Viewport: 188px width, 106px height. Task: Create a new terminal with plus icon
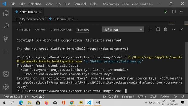pyautogui.click(x=150, y=29)
